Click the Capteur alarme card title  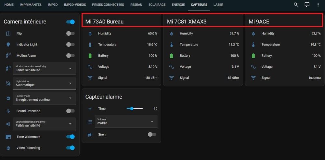coord(104,97)
